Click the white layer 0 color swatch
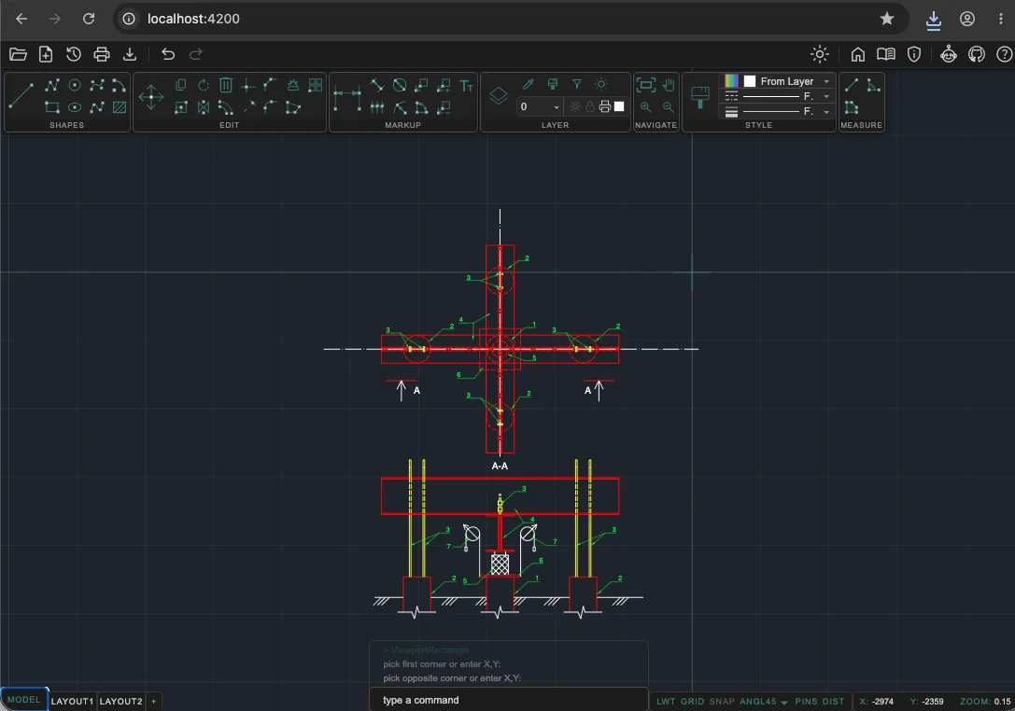The width and height of the screenshot is (1015, 711). [x=619, y=106]
